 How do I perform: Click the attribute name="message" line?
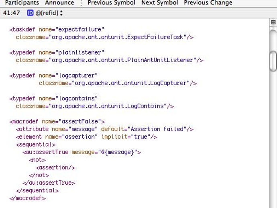105,129
